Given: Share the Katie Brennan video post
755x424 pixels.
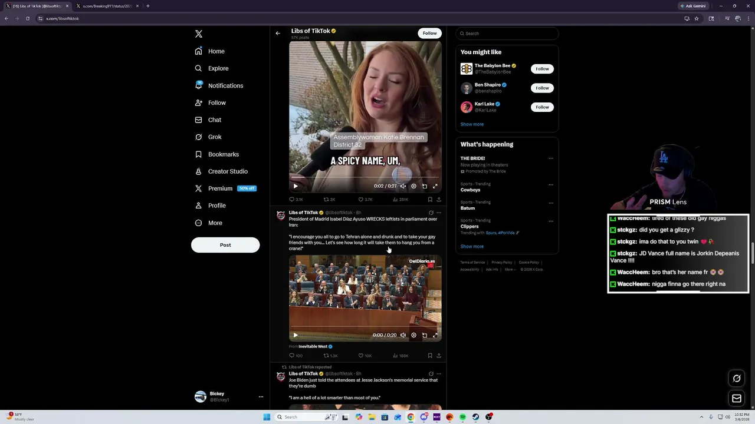Looking at the screenshot, I should (x=438, y=200).
